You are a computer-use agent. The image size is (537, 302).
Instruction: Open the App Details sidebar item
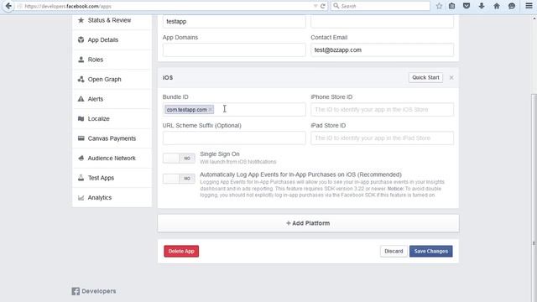click(112, 39)
